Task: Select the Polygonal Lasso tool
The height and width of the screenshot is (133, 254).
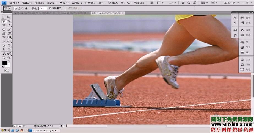Action: [x=4, y=21]
